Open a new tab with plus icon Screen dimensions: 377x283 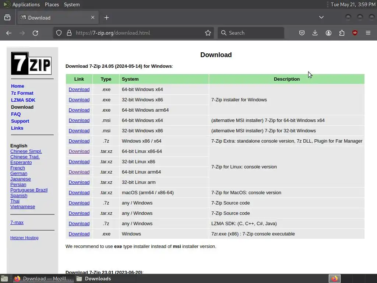[x=106, y=18]
